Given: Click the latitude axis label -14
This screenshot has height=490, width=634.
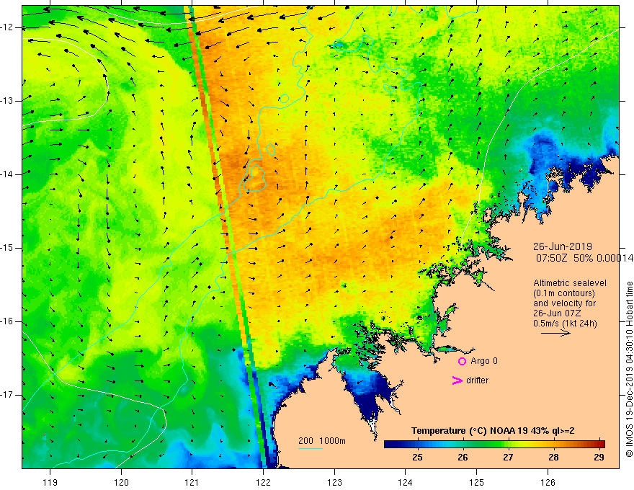Looking at the screenshot, I should [8, 174].
